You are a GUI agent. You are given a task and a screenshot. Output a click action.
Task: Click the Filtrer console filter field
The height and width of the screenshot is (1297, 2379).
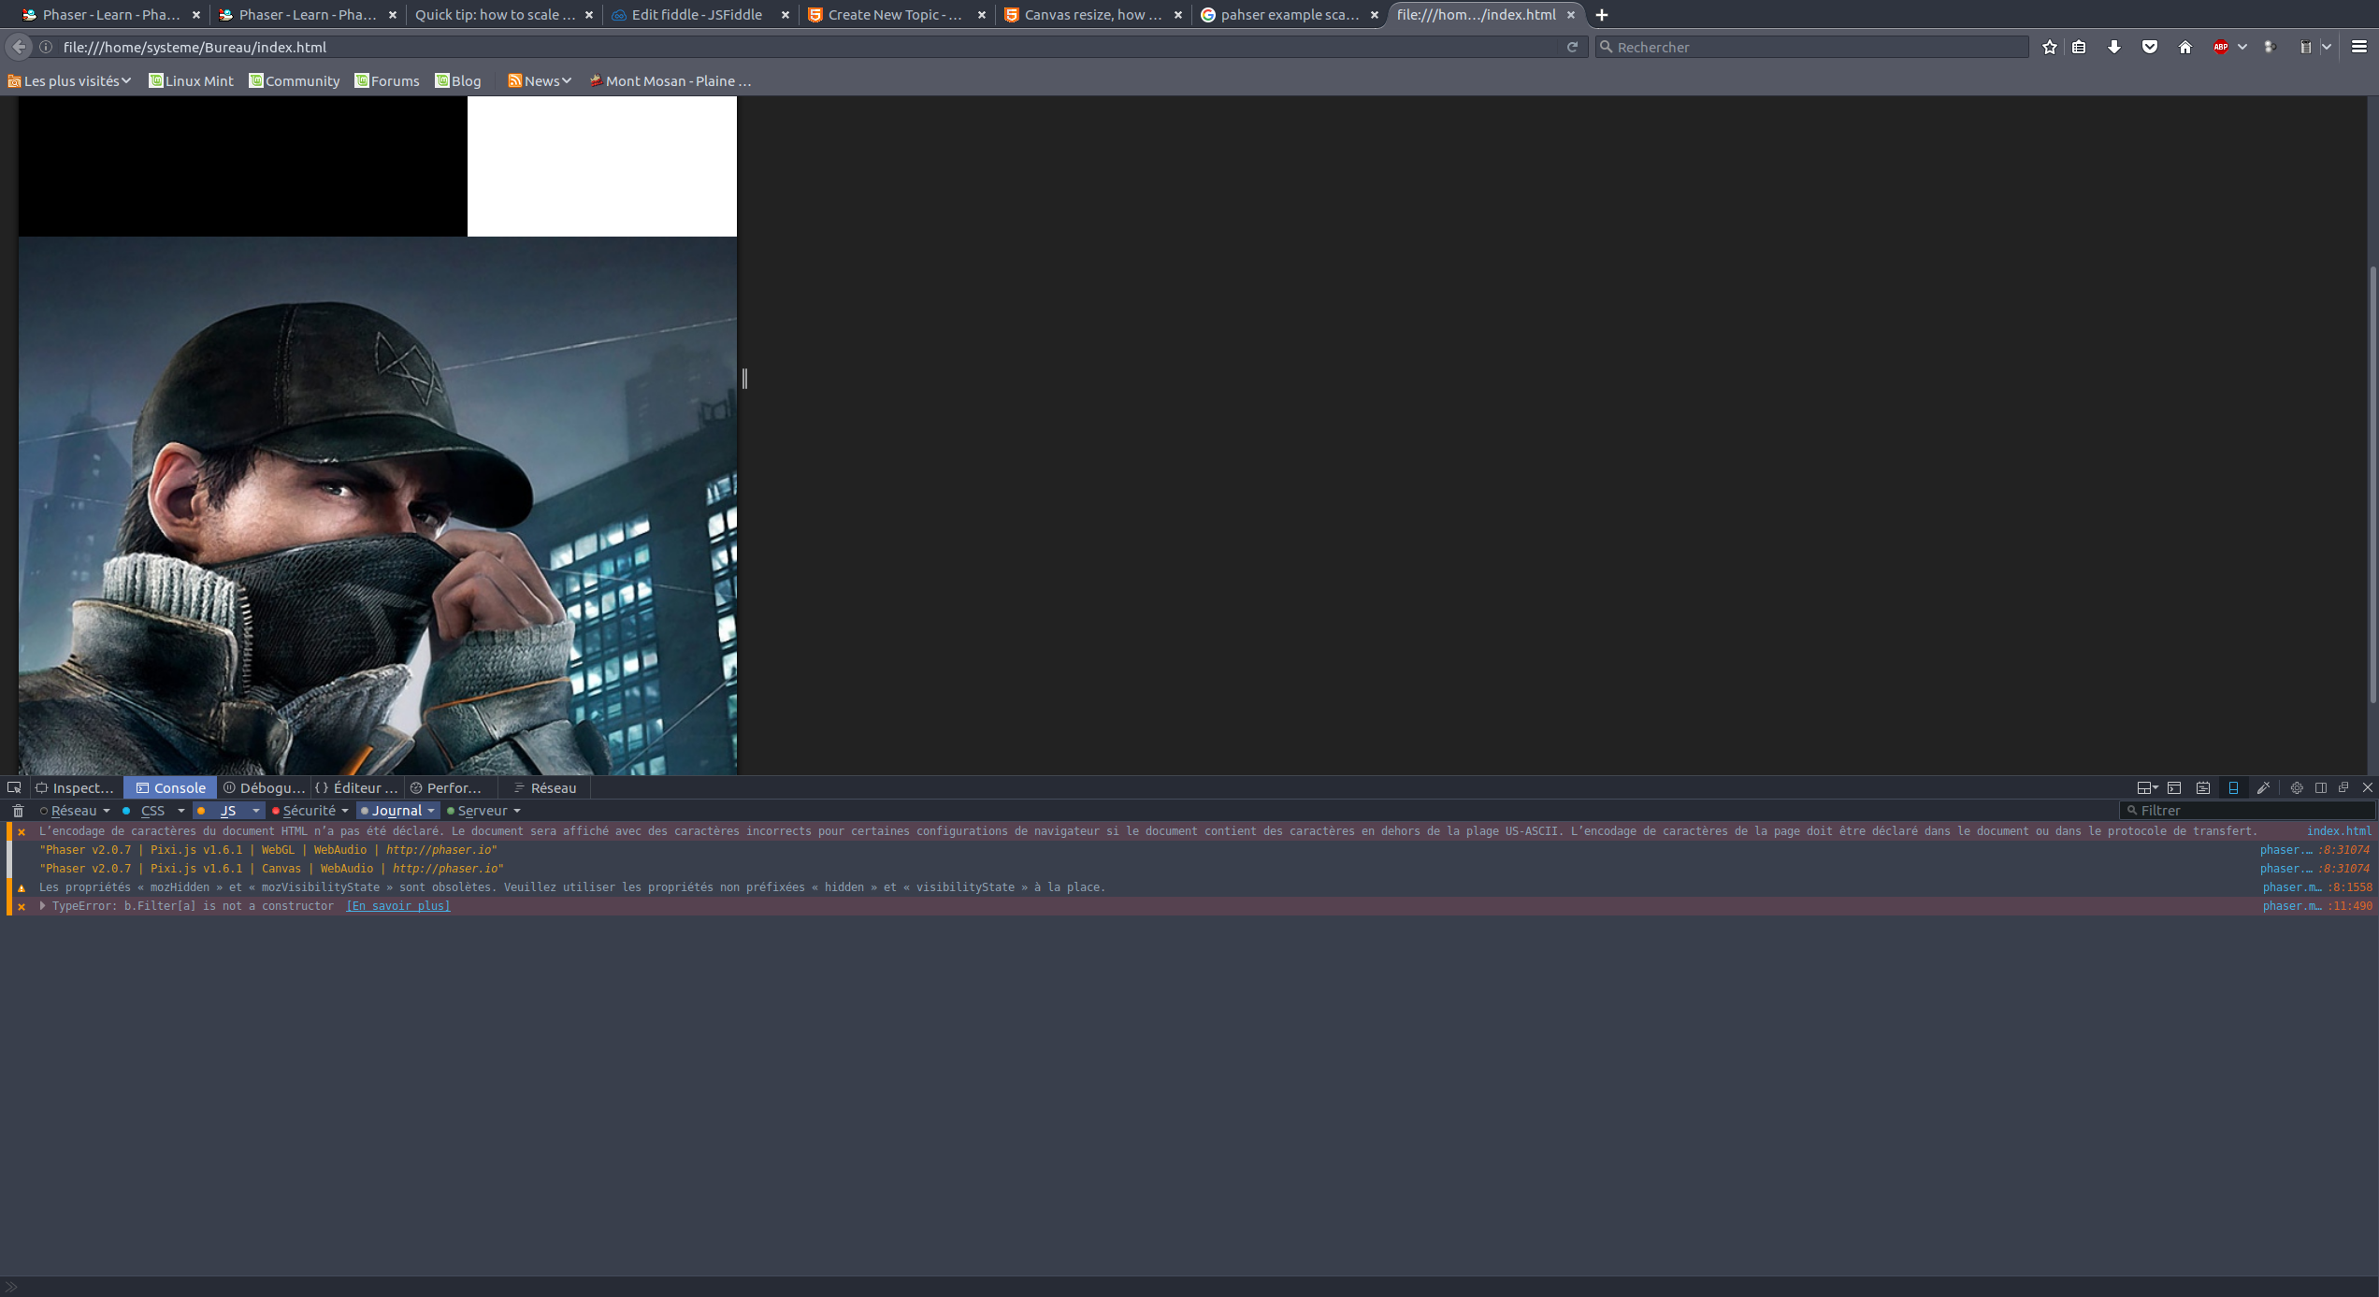(2248, 811)
